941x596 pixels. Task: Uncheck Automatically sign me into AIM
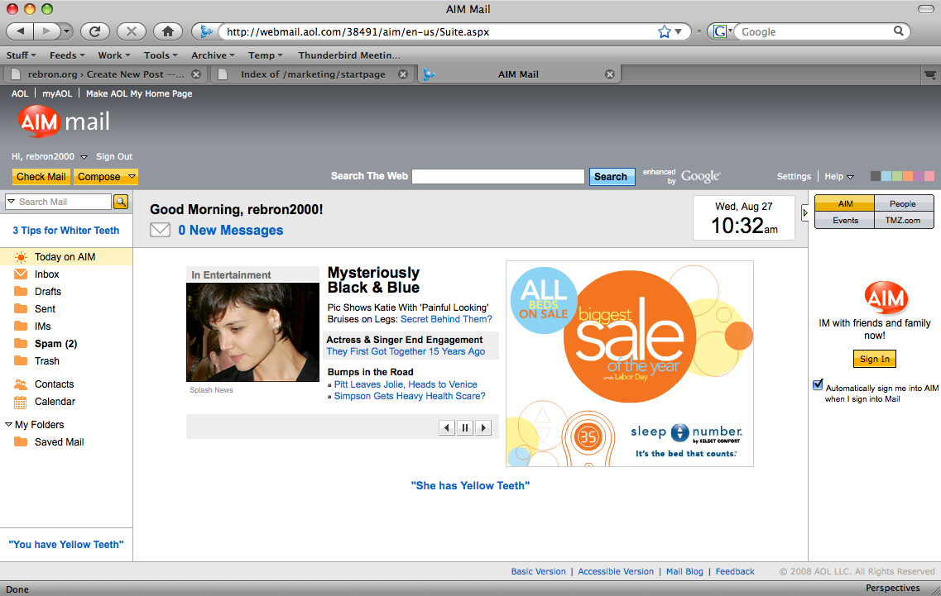(818, 385)
